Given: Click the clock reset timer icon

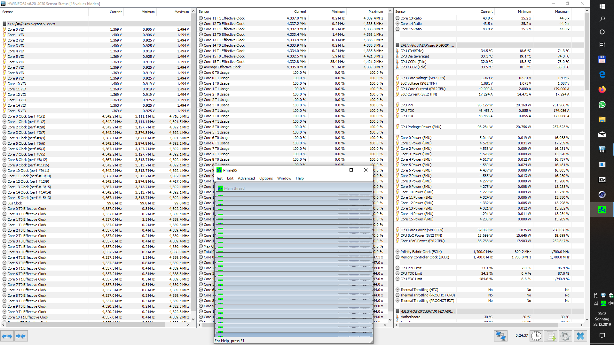Looking at the screenshot, I should (536, 336).
